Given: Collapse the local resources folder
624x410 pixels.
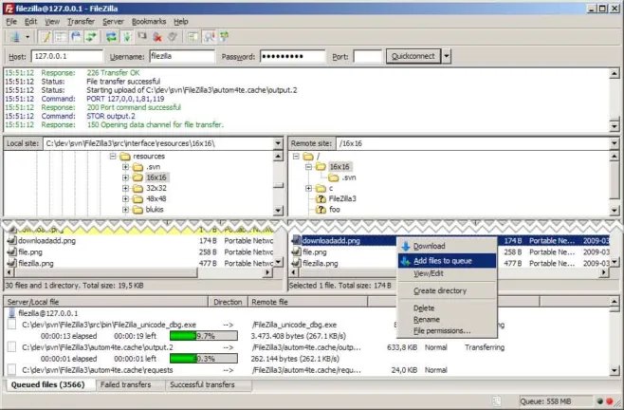Looking at the screenshot, I should [113, 157].
